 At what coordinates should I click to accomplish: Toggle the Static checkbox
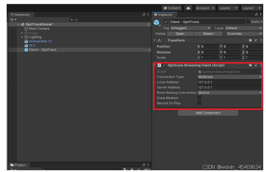tap(248, 22)
